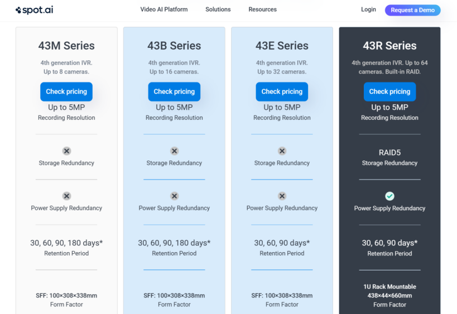
Task: Click the Login link
Action: click(x=368, y=9)
